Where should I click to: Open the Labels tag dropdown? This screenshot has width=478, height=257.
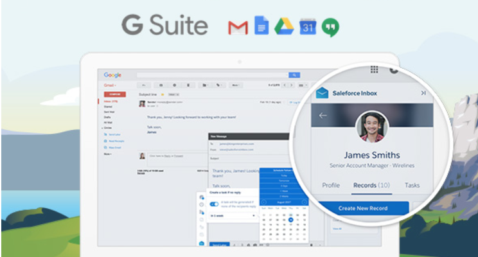(x=219, y=85)
